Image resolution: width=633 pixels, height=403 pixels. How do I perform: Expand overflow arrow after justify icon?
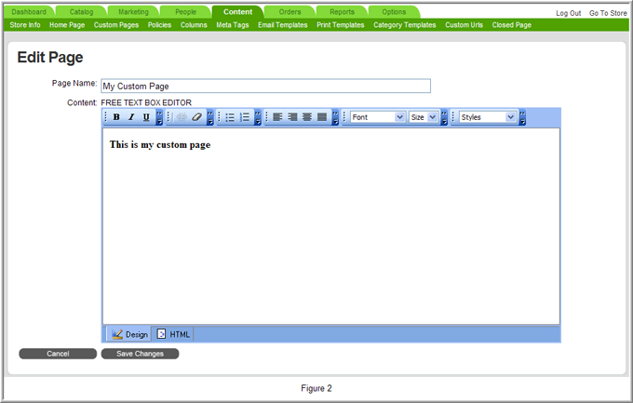pyautogui.click(x=335, y=117)
